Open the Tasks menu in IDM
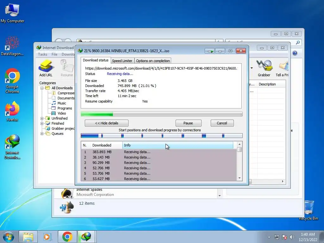 tap(43, 54)
